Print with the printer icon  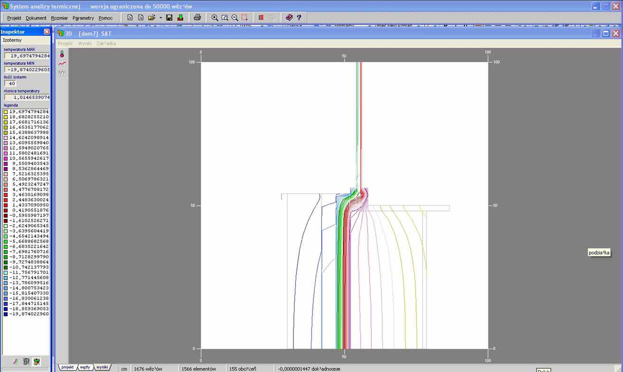point(197,18)
